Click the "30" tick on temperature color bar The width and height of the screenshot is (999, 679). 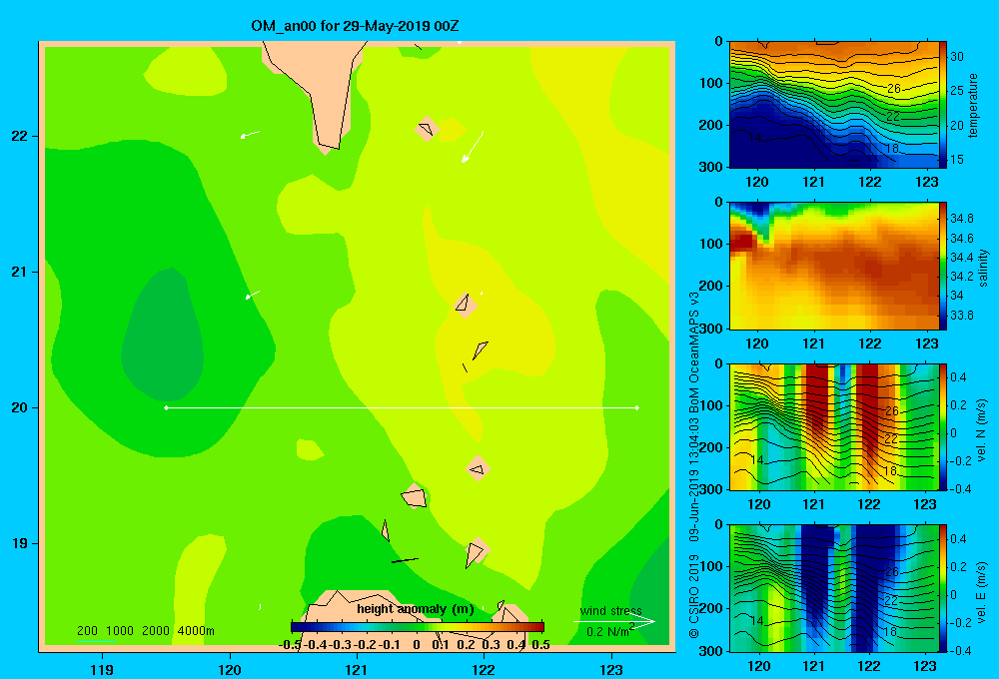tap(957, 57)
